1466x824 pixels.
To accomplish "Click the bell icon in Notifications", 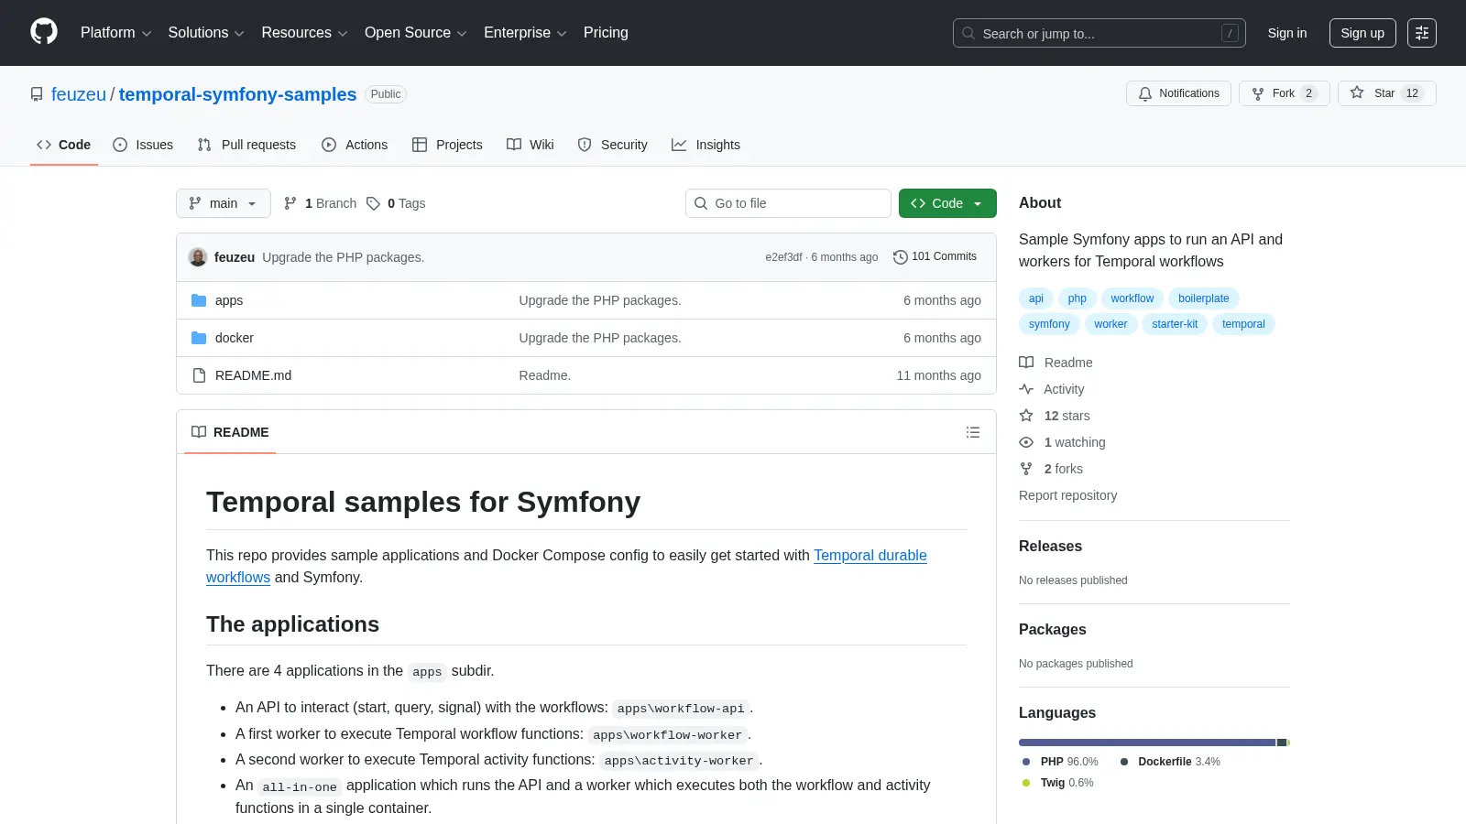I will (x=1145, y=93).
